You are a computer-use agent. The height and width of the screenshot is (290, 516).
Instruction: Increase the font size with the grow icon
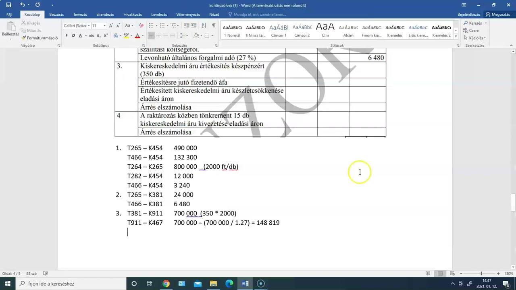[x=111, y=25]
